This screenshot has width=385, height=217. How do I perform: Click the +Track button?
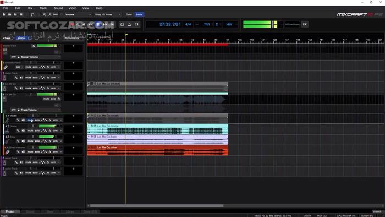pos(7,39)
